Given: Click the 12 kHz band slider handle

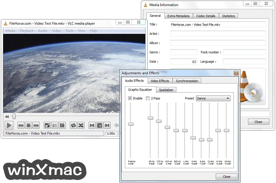Looking at the screenshot, I should [210, 140].
